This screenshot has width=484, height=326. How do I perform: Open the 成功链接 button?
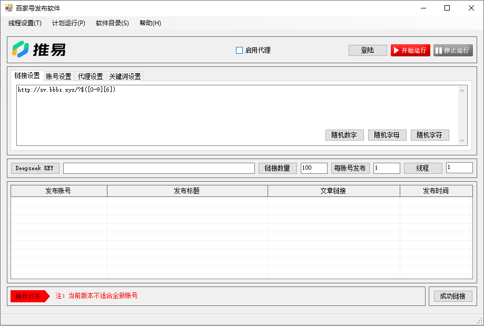[x=452, y=296]
